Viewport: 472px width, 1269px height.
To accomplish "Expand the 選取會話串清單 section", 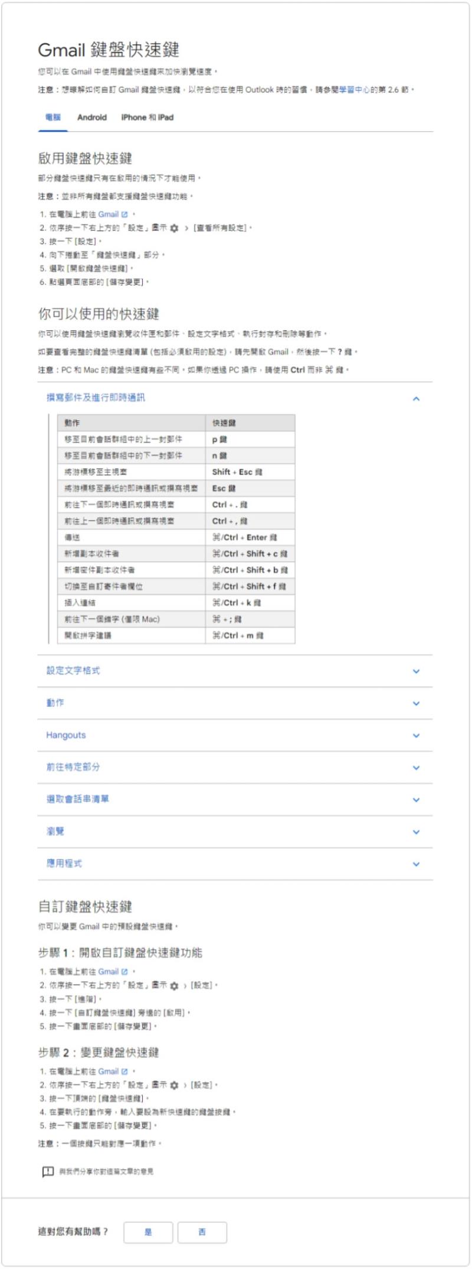I will [x=235, y=799].
